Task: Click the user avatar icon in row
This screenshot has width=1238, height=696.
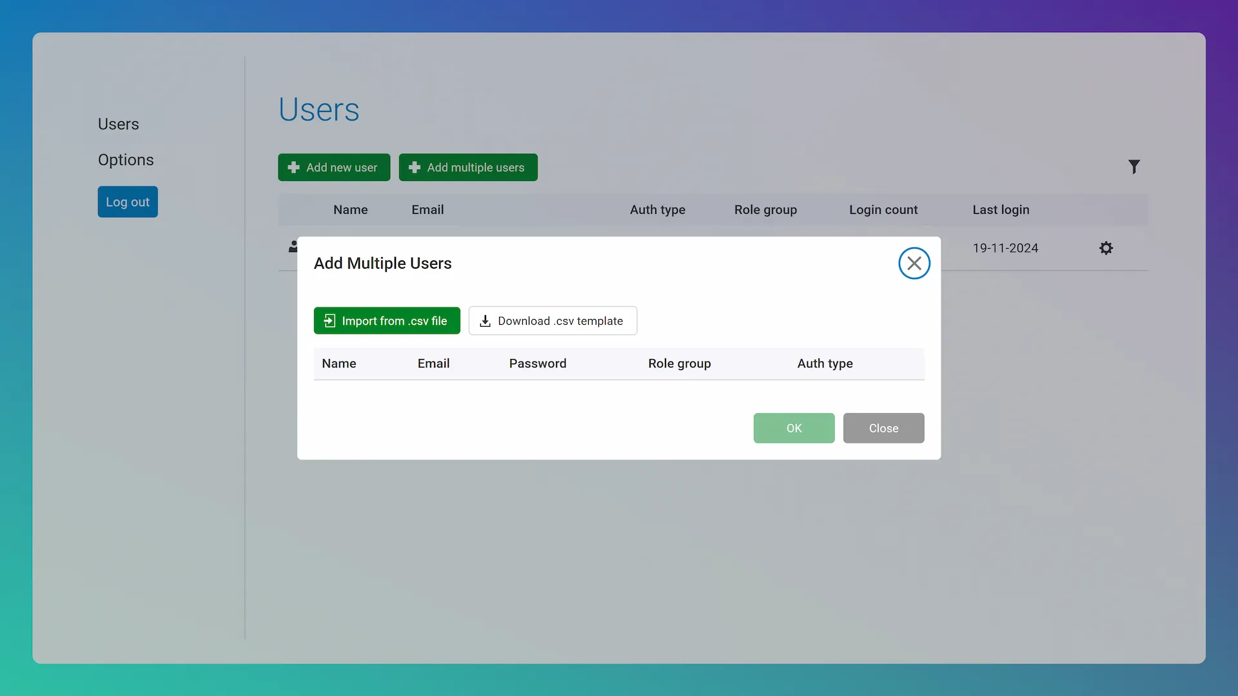Action: click(293, 247)
